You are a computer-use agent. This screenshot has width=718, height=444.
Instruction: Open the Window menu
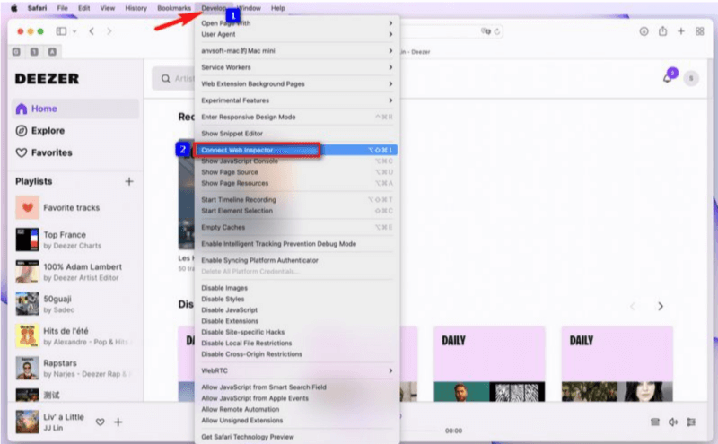point(249,8)
